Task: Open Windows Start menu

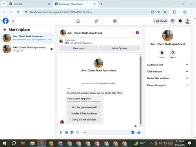Action: tap(5, 143)
